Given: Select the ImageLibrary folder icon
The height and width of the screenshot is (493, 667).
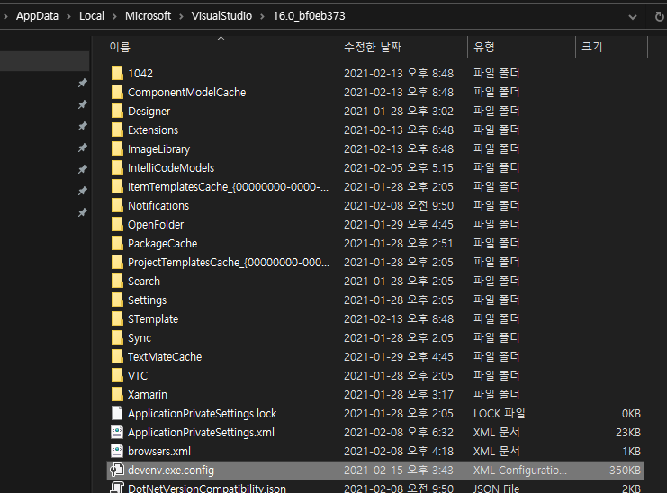Looking at the screenshot, I should pyautogui.click(x=117, y=148).
